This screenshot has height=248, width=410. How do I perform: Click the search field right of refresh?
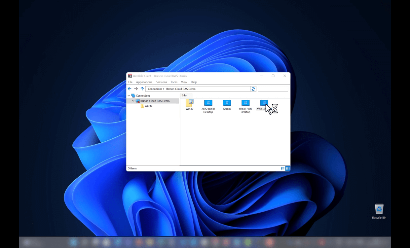(273, 89)
